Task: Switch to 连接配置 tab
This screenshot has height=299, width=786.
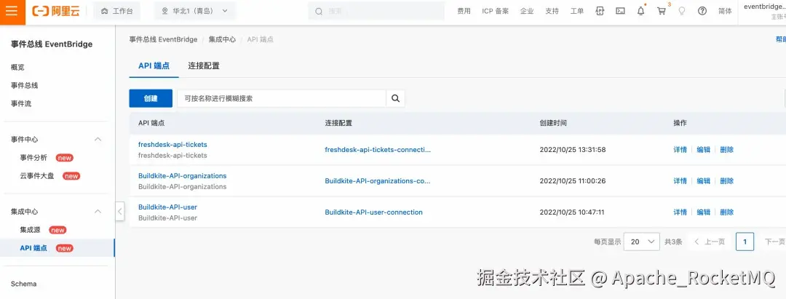Action: pos(204,65)
